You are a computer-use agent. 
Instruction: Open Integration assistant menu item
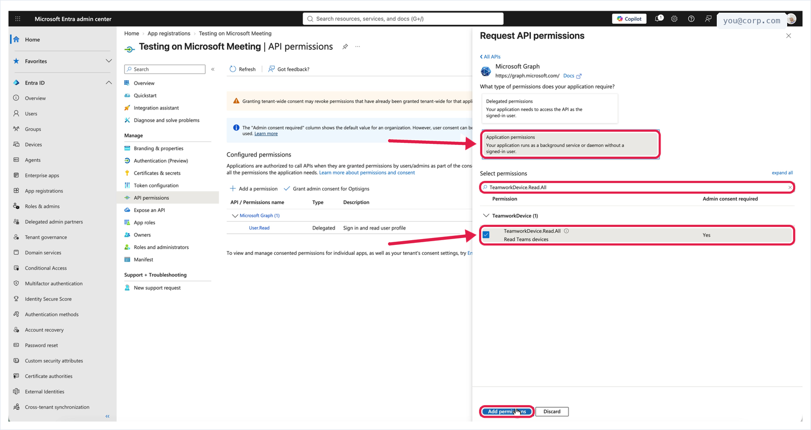click(156, 108)
